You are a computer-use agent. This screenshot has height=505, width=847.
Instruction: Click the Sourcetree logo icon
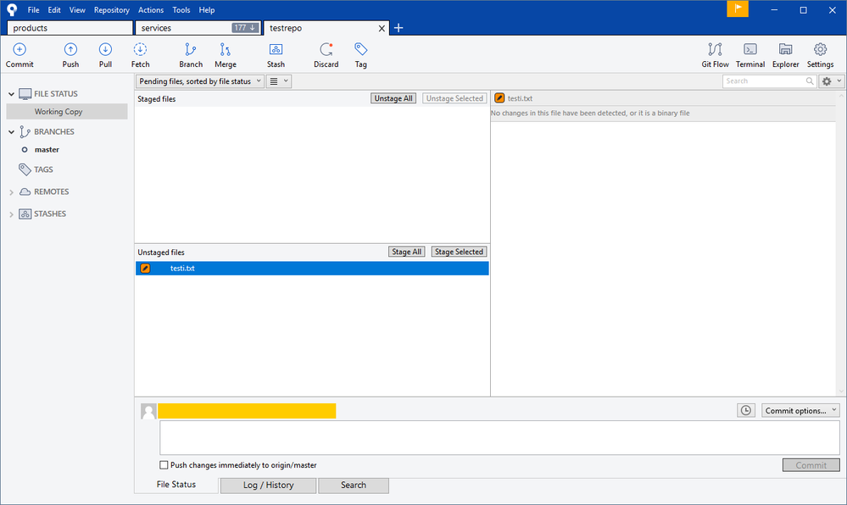12,9
